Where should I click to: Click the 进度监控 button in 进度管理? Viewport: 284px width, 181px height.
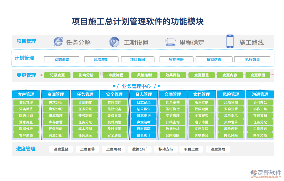pos(62,149)
